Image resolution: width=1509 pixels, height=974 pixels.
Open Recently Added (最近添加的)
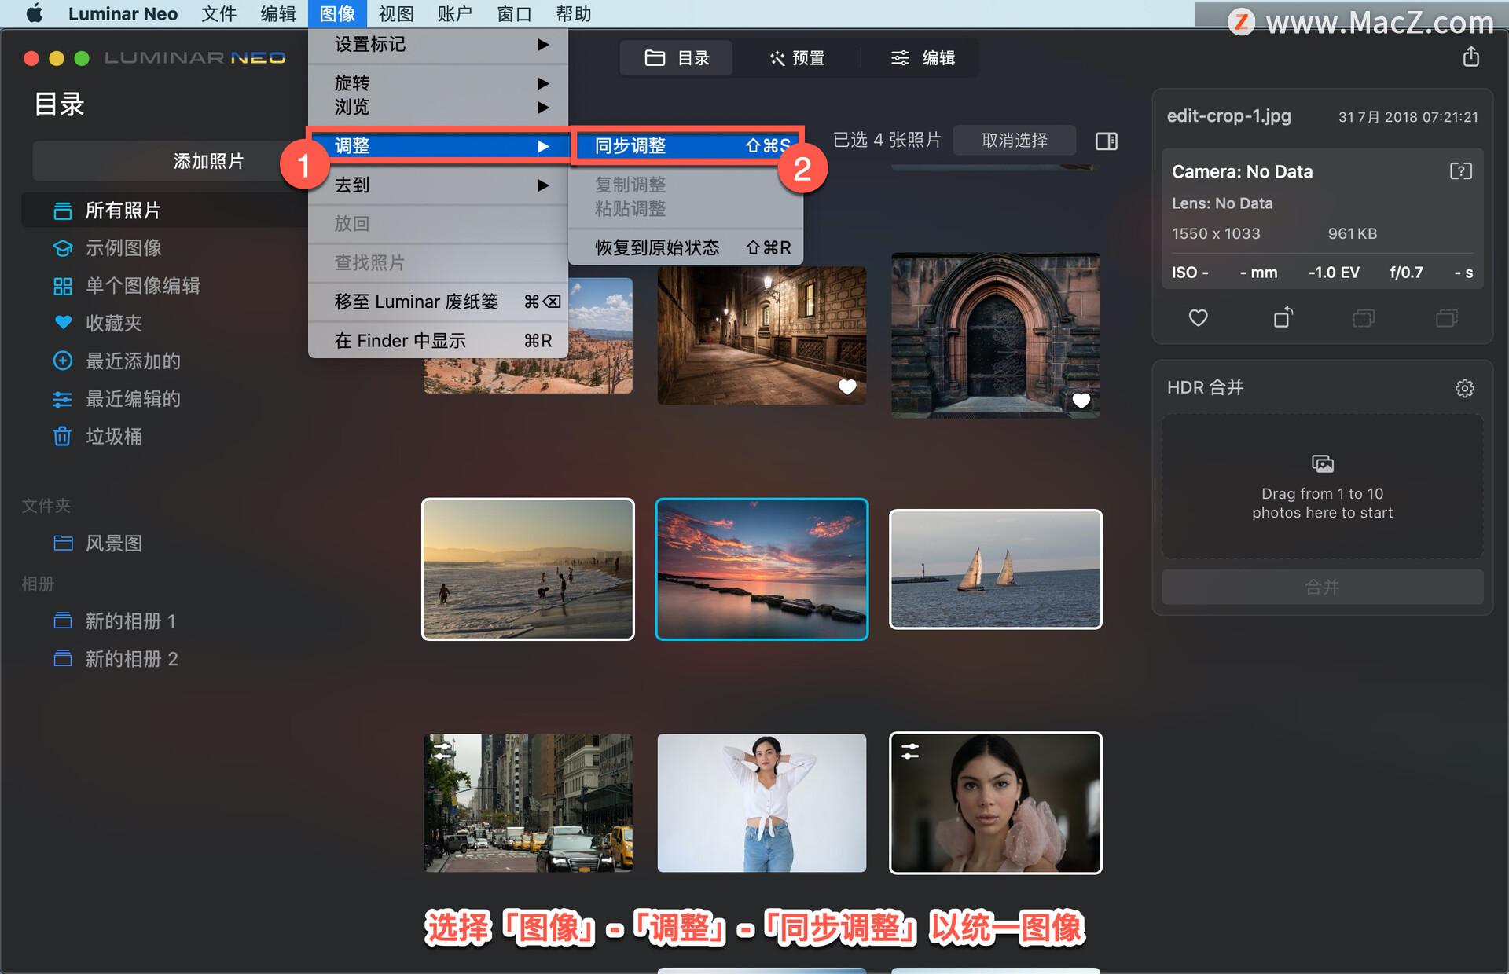coord(133,361)
